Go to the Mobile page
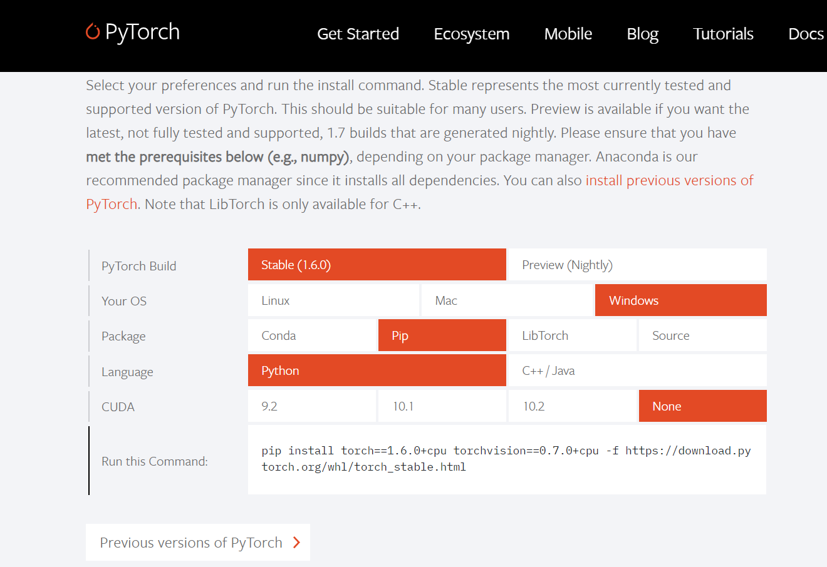 coord(568,34)
